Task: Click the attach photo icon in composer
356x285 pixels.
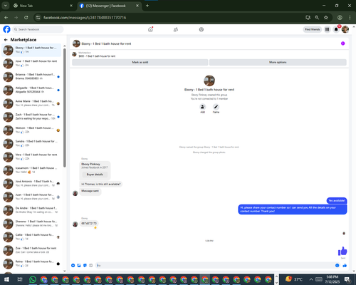Action: tap(79, 265)
